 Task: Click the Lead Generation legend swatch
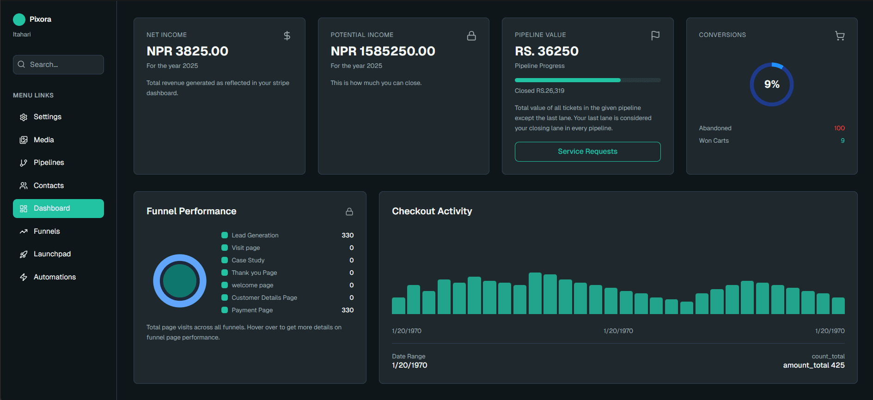click(x=225, y=235)
